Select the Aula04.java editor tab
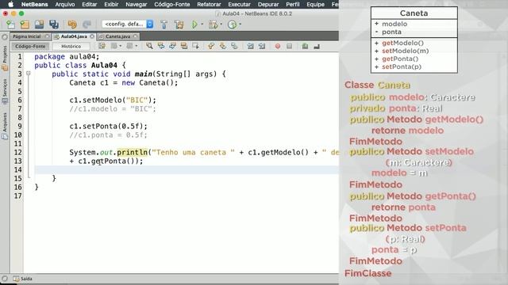508x285 pixels. click(74, 36)
